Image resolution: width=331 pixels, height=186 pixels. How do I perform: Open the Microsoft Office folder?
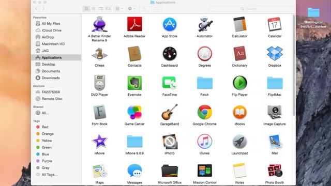pos(170,171)
